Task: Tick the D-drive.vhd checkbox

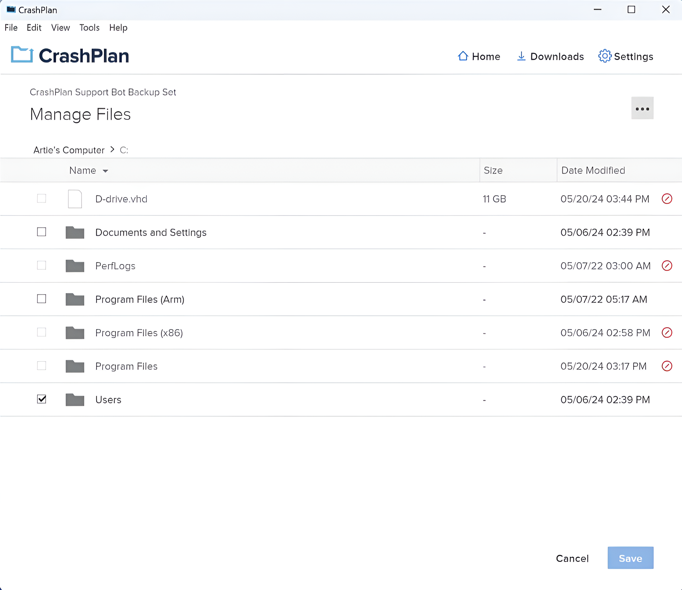Action: [41, 198]
